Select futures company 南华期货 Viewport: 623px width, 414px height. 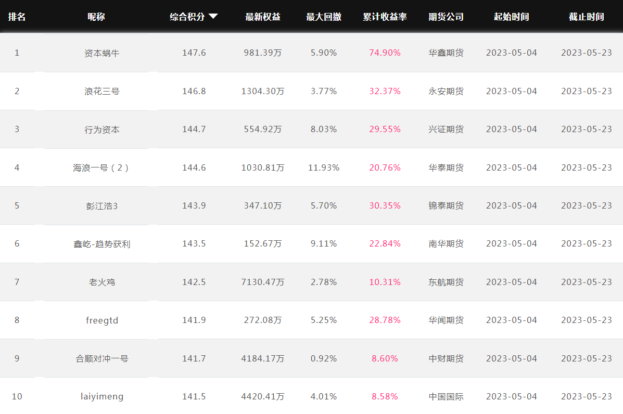click(x=446, y=244)
